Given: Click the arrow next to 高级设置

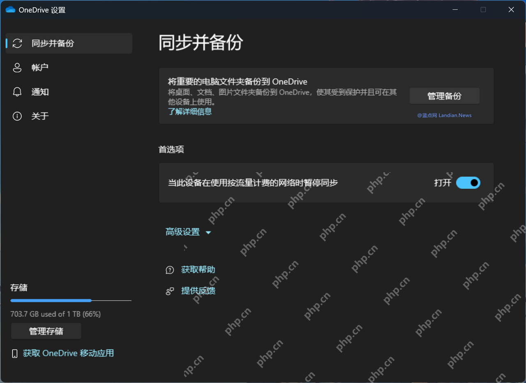Looking at the screenshot, I should pyautogui.click(x=208, y=233).
